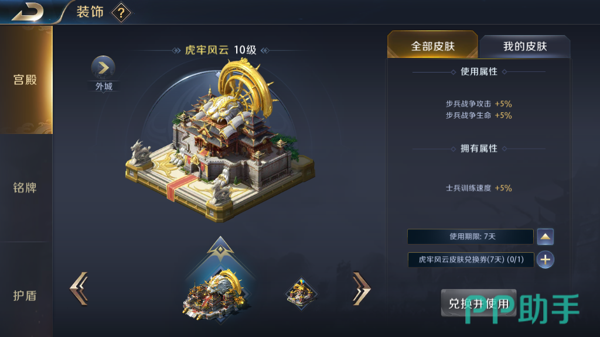600x337 pixels.
Task: Click the 外城 arrow icon
Action: click(103, 68)
